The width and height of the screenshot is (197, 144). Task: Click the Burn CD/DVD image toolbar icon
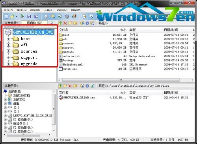click(x=74, y=16)
